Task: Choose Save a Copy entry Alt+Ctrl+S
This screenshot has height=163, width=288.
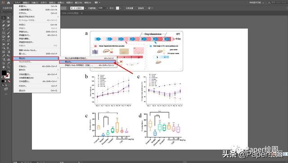Action: point(37,35)
